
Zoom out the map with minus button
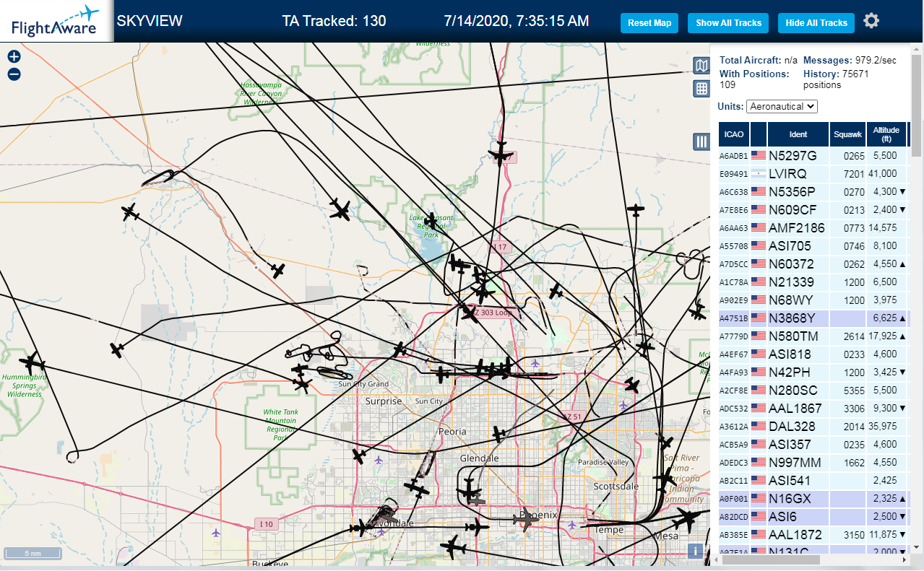14,74
